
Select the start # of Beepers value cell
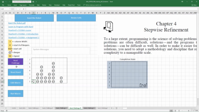(10, 45)
